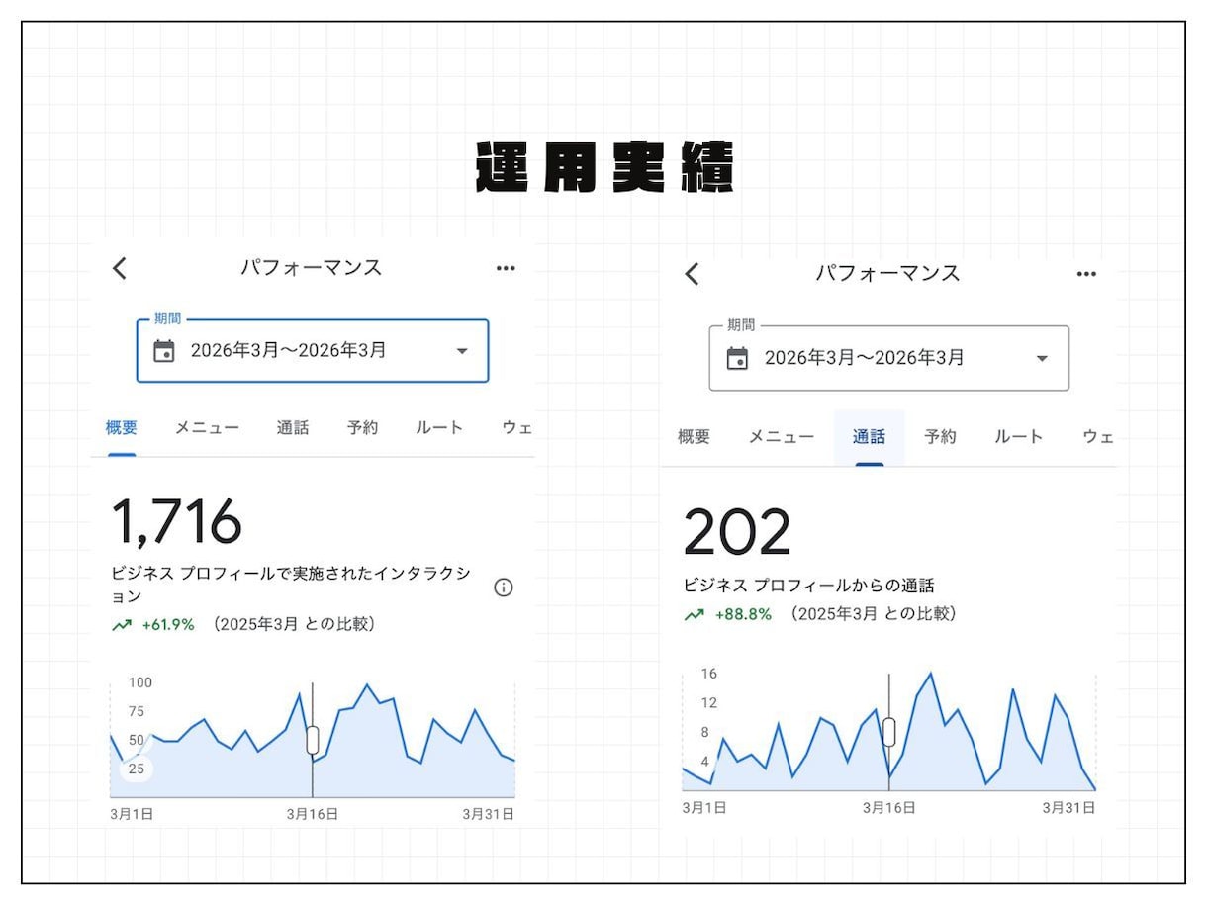The width and height of the screenshot is (1207, 905).
Task: Click calendar icon in right period field
Action: pos(737,357)
